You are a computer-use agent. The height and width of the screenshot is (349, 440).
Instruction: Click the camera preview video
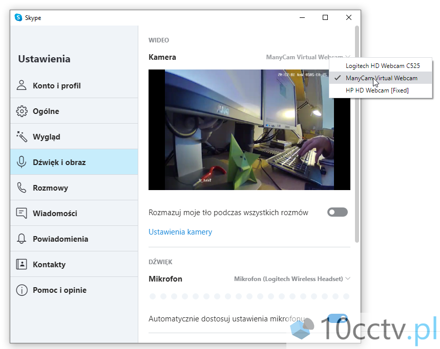[x=249, y=130]
